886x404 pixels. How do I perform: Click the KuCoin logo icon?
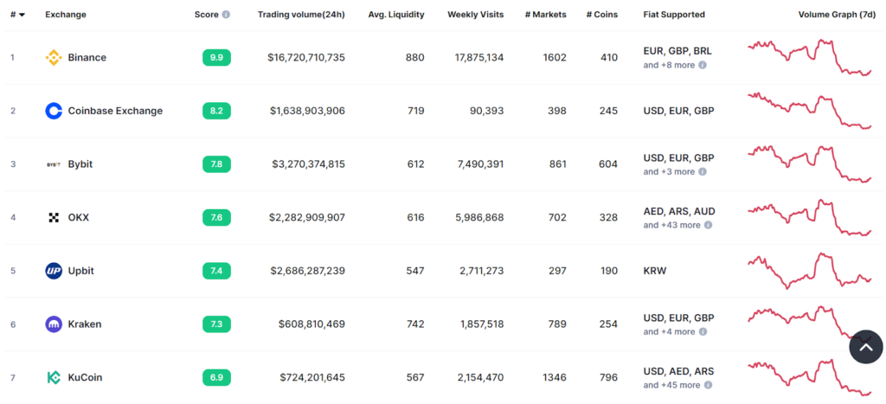(x=54, y=377)
